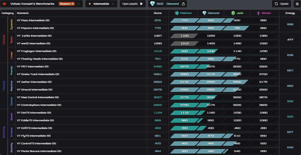Screen dimensions: 301x155
Task: Click the 875 score for VT Pasu
Action: (x=158, y=20)
